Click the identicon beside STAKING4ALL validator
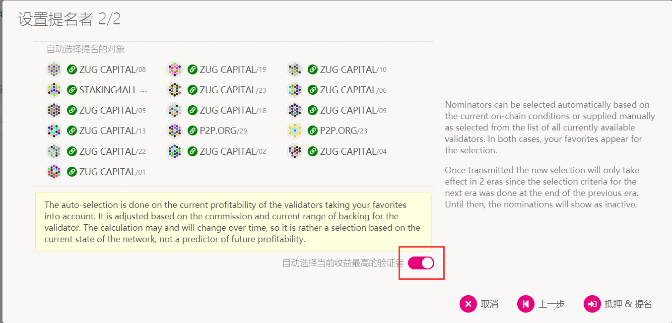The image size is (672, 323). [x=54, y=90]
